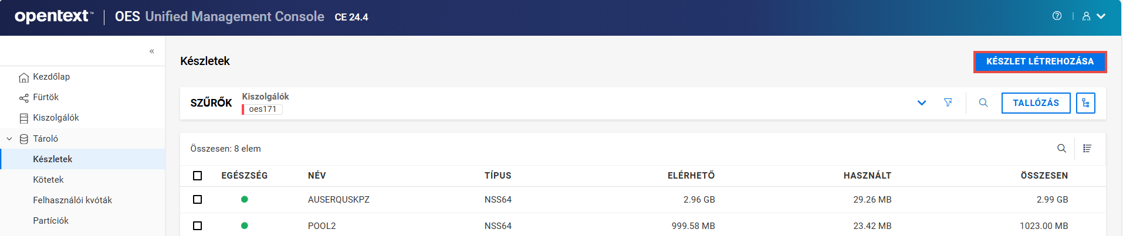Click the Kezdőlap home icon
This screenshot has width=1123, height=236.
24,77
